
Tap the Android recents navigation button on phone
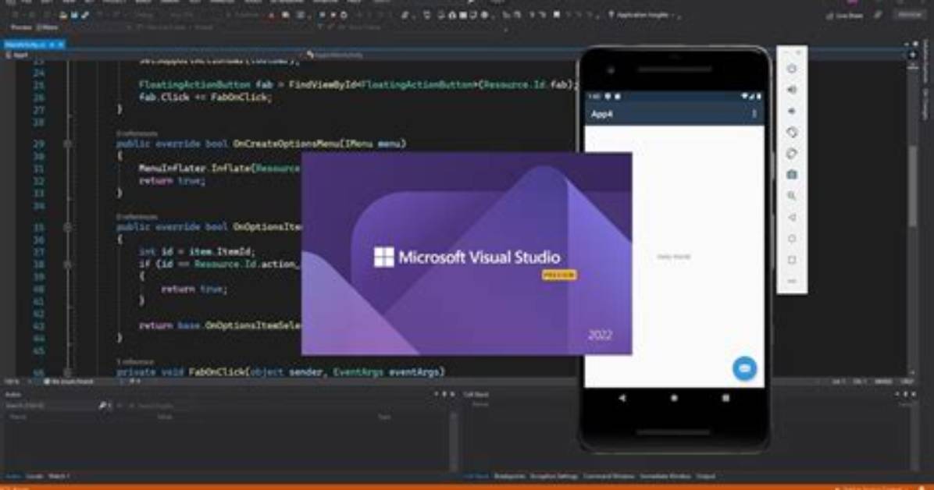pos(725,398)
